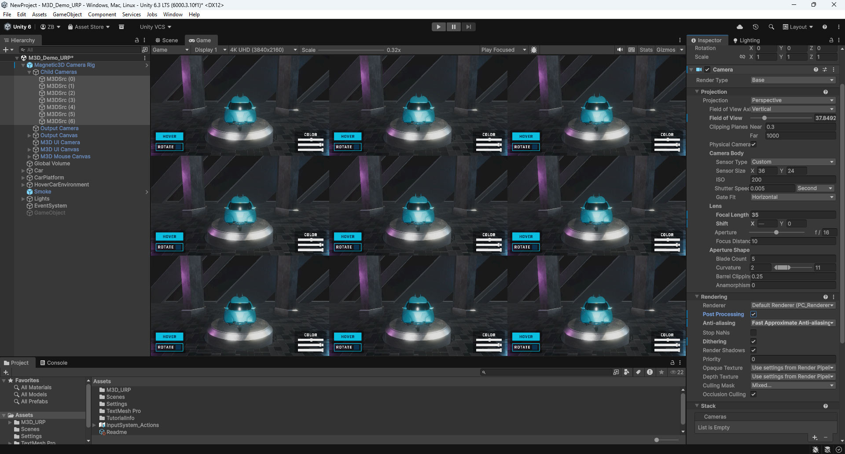
Task: Collapse the Magnetic3D Camera Rig hierarchy item
Action: click(x=23, y=65)
